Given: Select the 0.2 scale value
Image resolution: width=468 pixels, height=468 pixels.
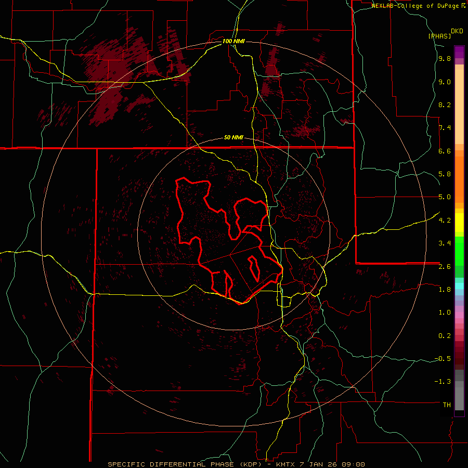Looking at the screenshot, I should pos(445,336).
